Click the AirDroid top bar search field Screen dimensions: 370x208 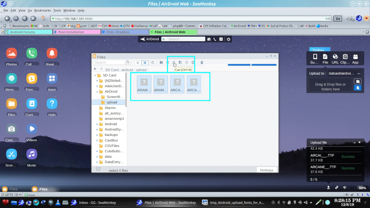pos(183,39)
